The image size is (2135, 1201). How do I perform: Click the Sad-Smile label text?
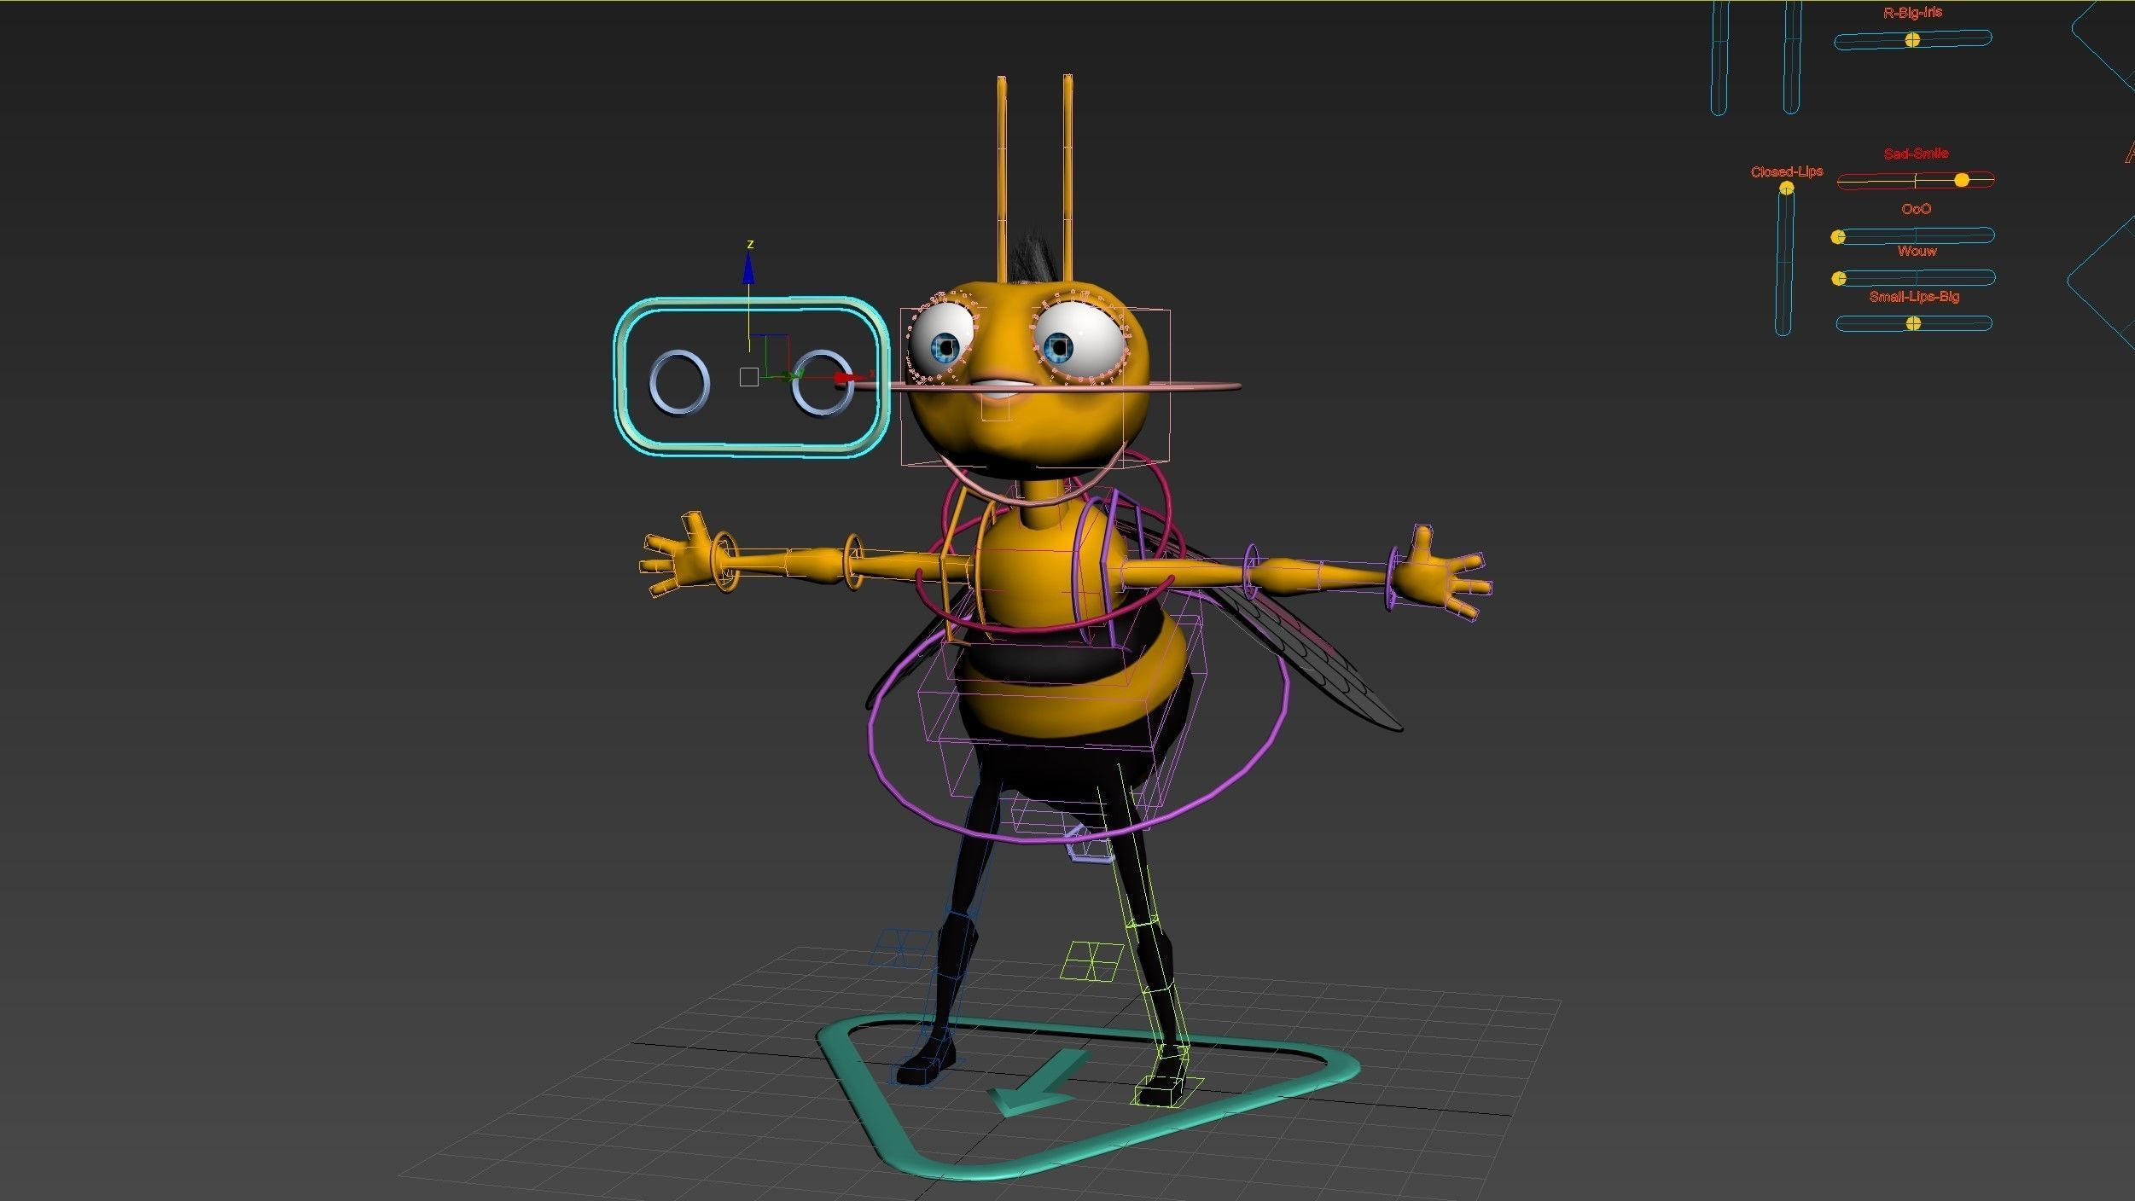coord(1916,154)
